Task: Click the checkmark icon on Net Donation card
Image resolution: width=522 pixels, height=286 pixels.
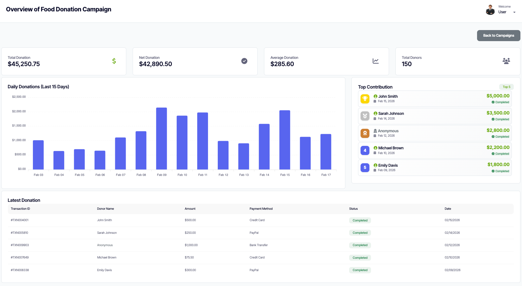Action: 244,61
